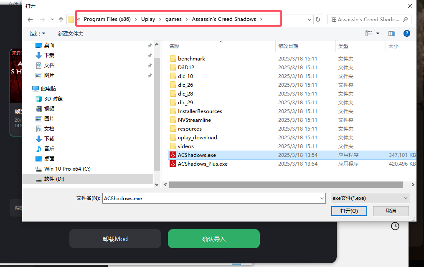The height and width of the screenshot is (267, 424).
Task: Click file list scroll right arrow
Action: (413, 185)
